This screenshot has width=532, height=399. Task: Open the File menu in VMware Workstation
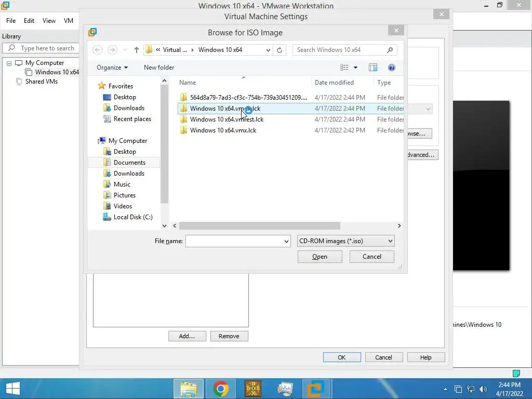click(x=11, y=21)
